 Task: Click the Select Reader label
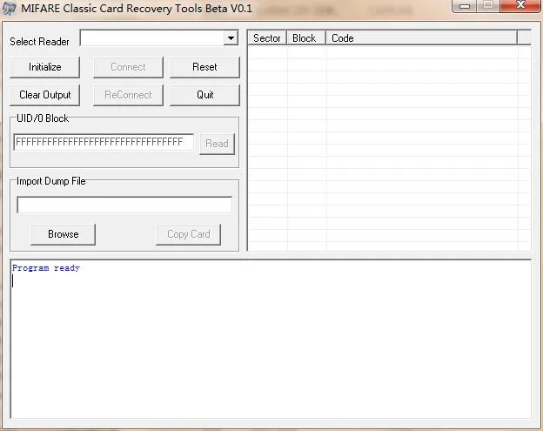click(39, 42)
